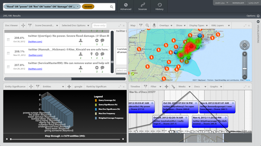Click the Map search magnifier icon
This screenshot has height=146, width=261.
(x=147, y=25)
